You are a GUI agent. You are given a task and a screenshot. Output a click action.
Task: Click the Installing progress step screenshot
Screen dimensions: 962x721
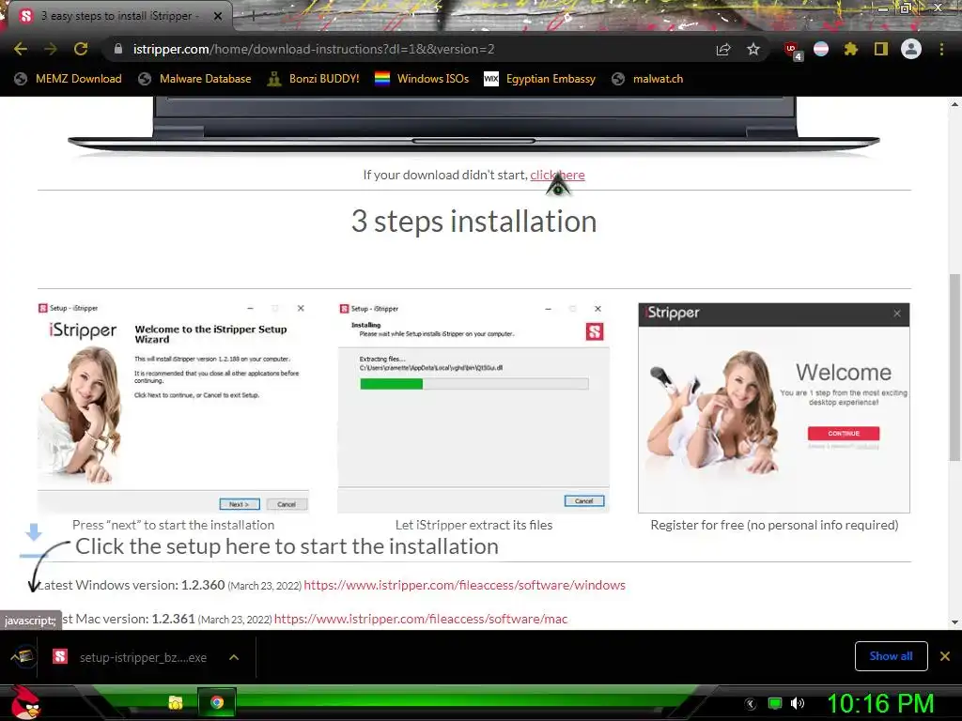point(473,407)
